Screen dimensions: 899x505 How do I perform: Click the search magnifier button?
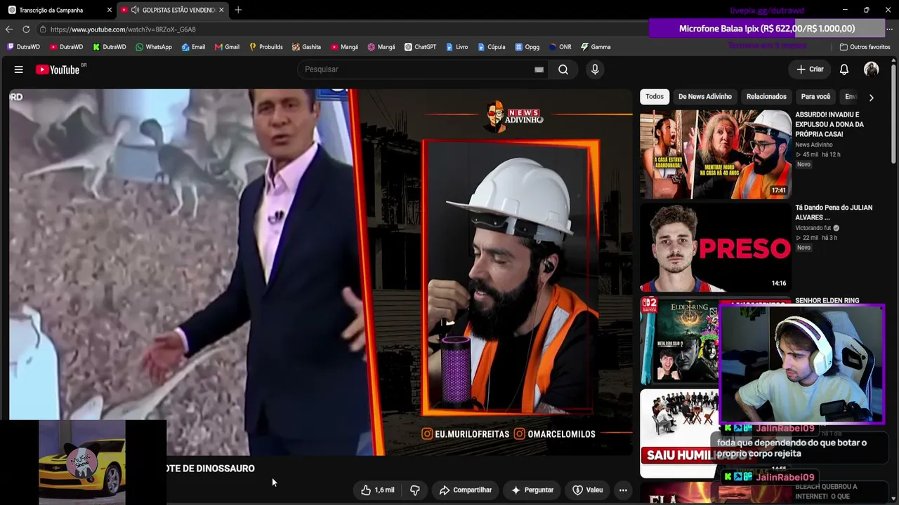pos(563,69)
